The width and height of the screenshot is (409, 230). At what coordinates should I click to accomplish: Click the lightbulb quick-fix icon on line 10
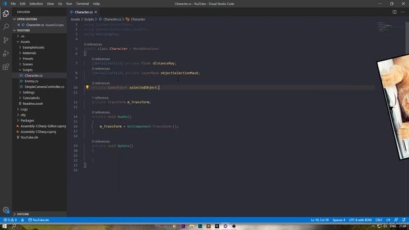(x=87, y=87)
